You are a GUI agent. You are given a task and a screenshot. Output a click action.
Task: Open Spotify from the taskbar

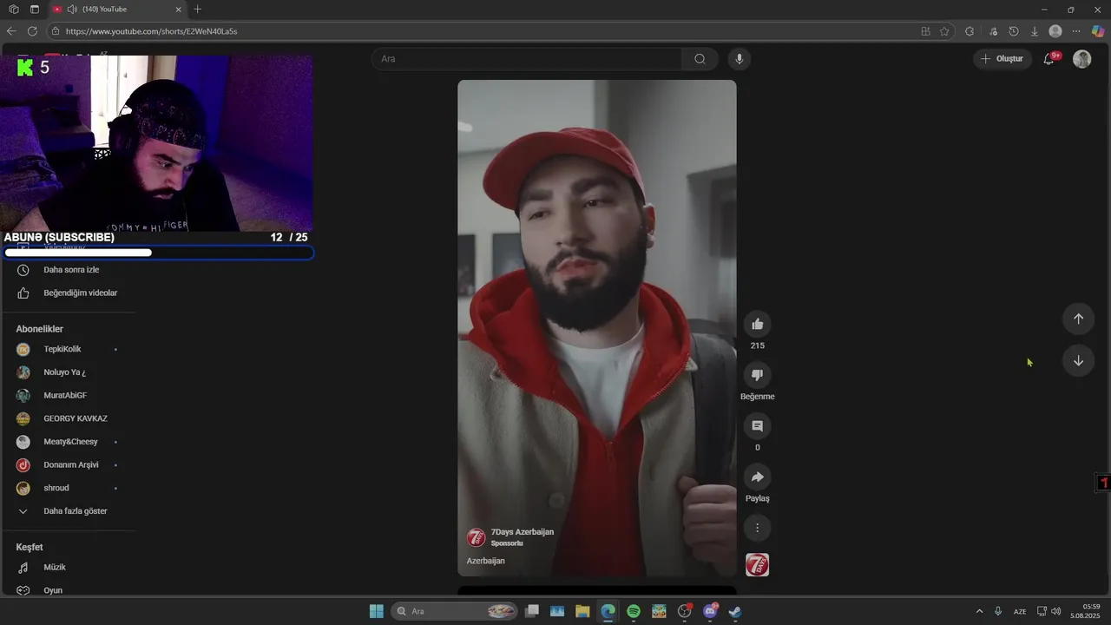click(634, 611)
